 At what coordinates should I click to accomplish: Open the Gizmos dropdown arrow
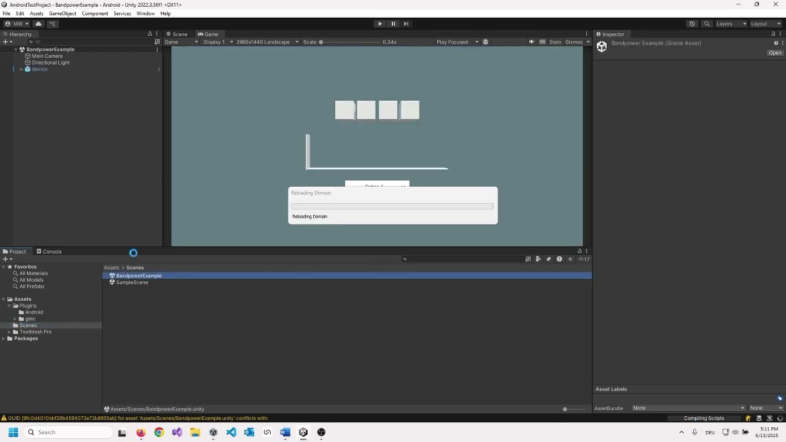[x=588, y=42]
